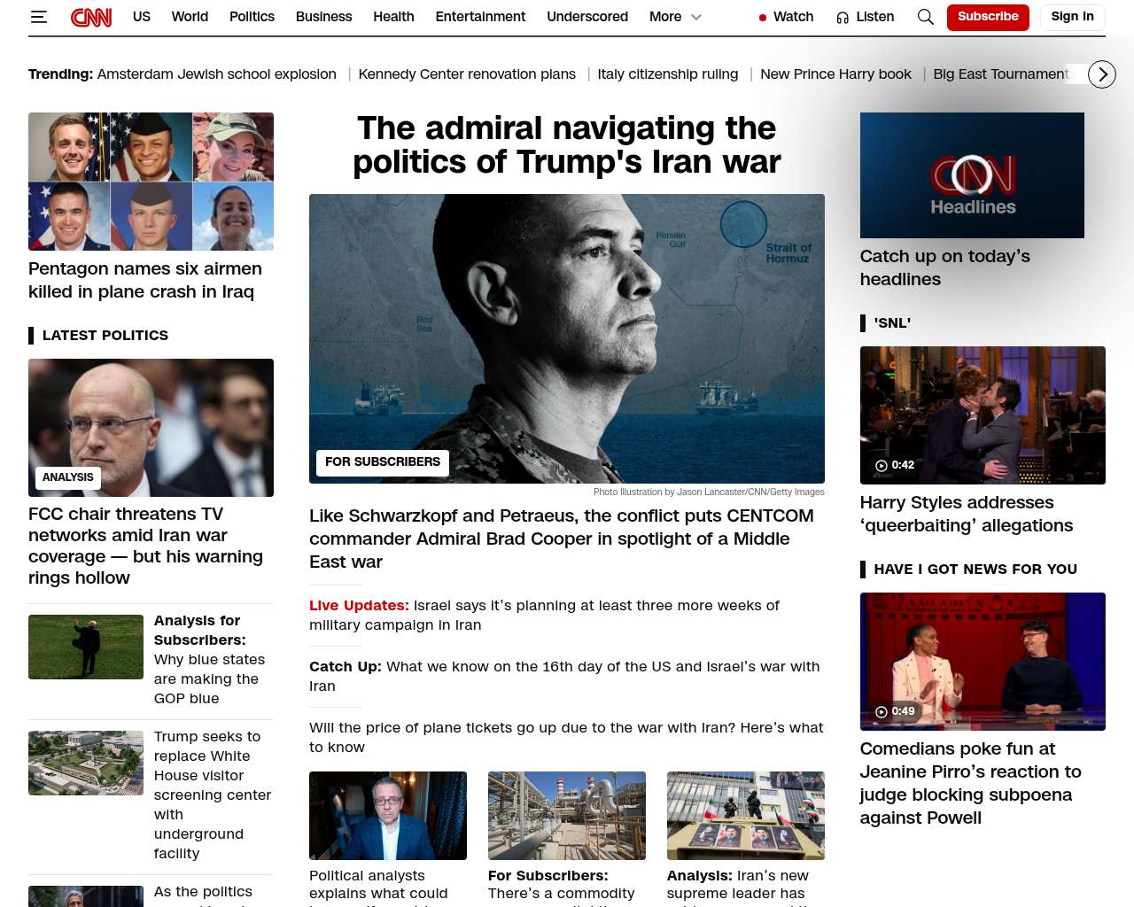Click the Listen headphones icon
This screenshot has height=907, width=1134.
click(843, 17)
